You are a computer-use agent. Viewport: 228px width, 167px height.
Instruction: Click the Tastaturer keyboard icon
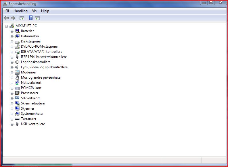[x=17, y=119]
